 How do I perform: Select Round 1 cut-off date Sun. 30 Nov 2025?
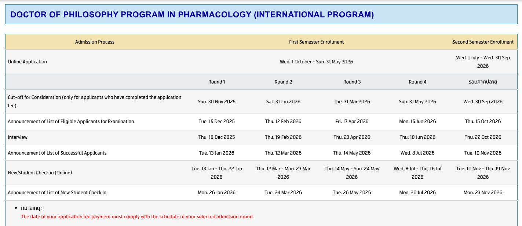pos(216,102)
